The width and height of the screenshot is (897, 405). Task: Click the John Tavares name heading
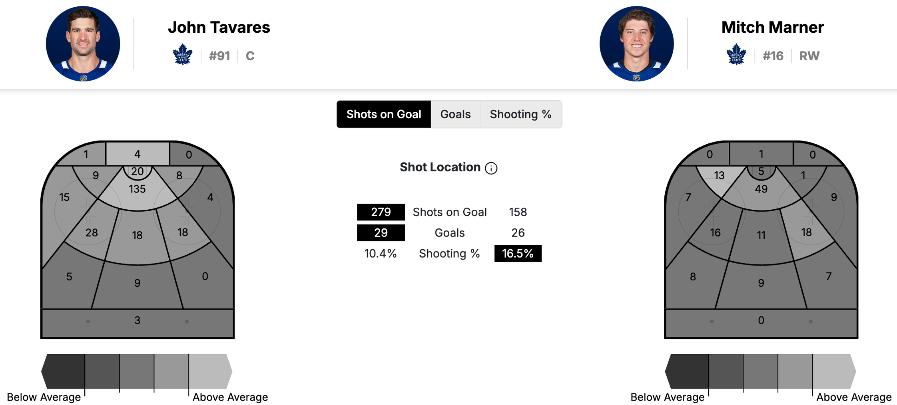point(219,27)
